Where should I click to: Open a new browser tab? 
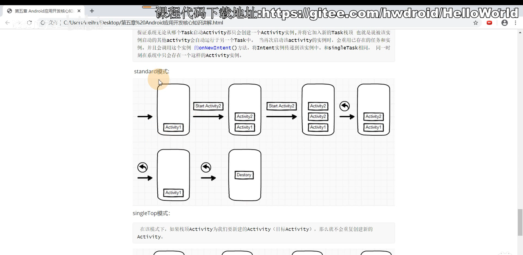(92, 11)
